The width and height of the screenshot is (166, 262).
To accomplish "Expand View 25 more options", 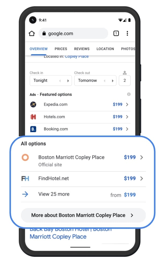I will 54,194.
